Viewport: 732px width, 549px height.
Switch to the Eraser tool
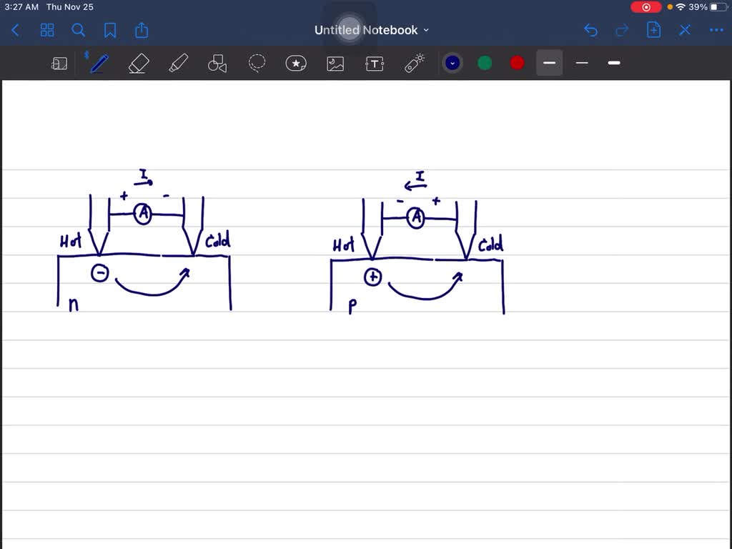click(x=138, y=63)
